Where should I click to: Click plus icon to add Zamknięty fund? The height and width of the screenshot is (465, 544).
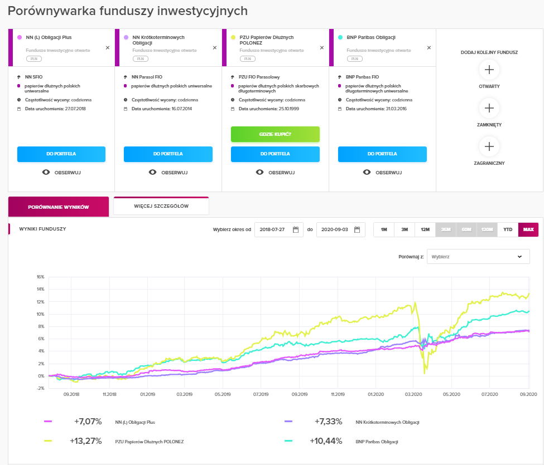[489, 108]
